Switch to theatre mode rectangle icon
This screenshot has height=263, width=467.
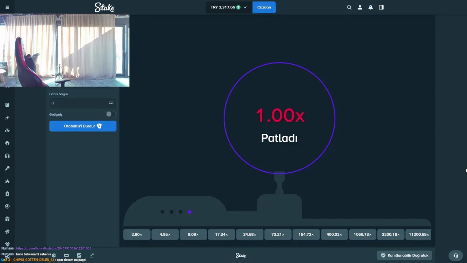(66, 255)
